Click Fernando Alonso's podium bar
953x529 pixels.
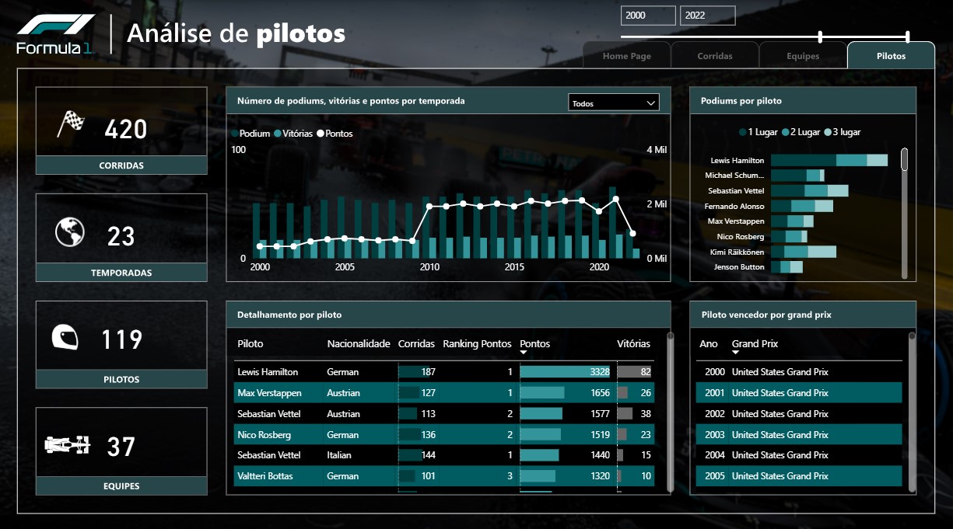801,206
